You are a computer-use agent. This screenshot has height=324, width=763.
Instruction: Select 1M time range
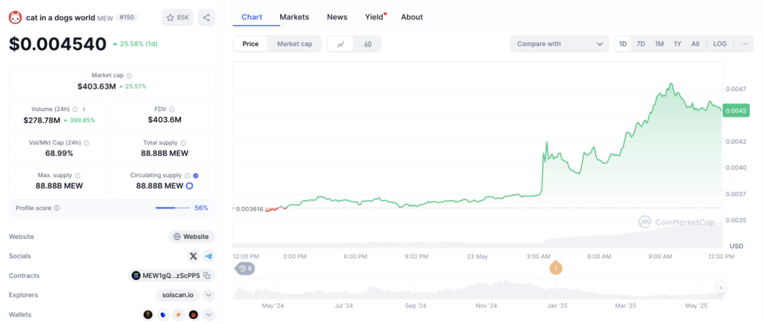pyautogui.click(x=659, y=44)
